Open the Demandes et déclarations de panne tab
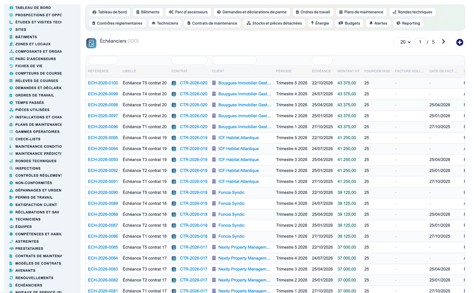 coord(252,12)
